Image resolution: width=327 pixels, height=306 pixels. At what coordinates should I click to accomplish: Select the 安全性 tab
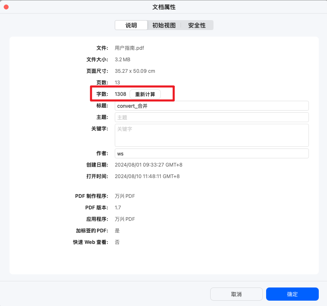pyautogui.click(x=197, y=25)
